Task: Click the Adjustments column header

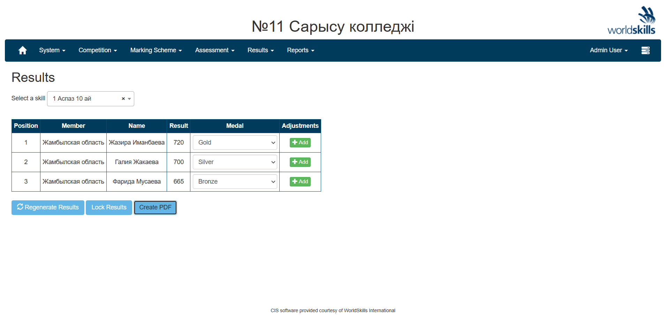Action: [300, 126]
